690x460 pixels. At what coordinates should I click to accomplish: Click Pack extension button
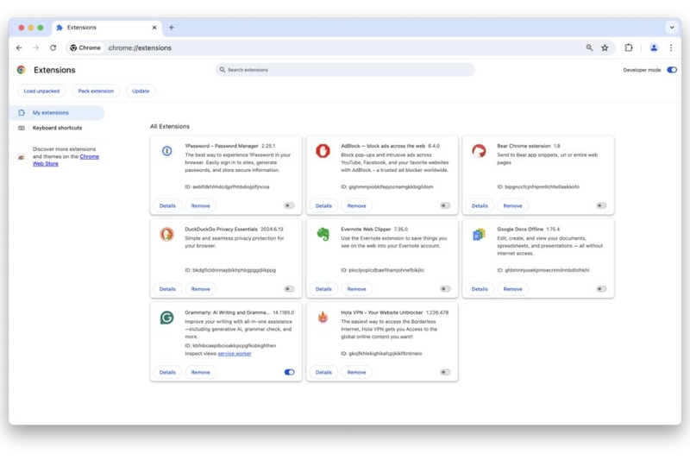pyautogui.click(x=96, y=91)
